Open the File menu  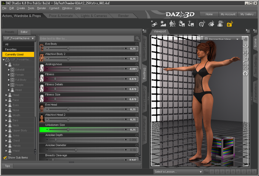pyautogui.click(x=4, y=8)
